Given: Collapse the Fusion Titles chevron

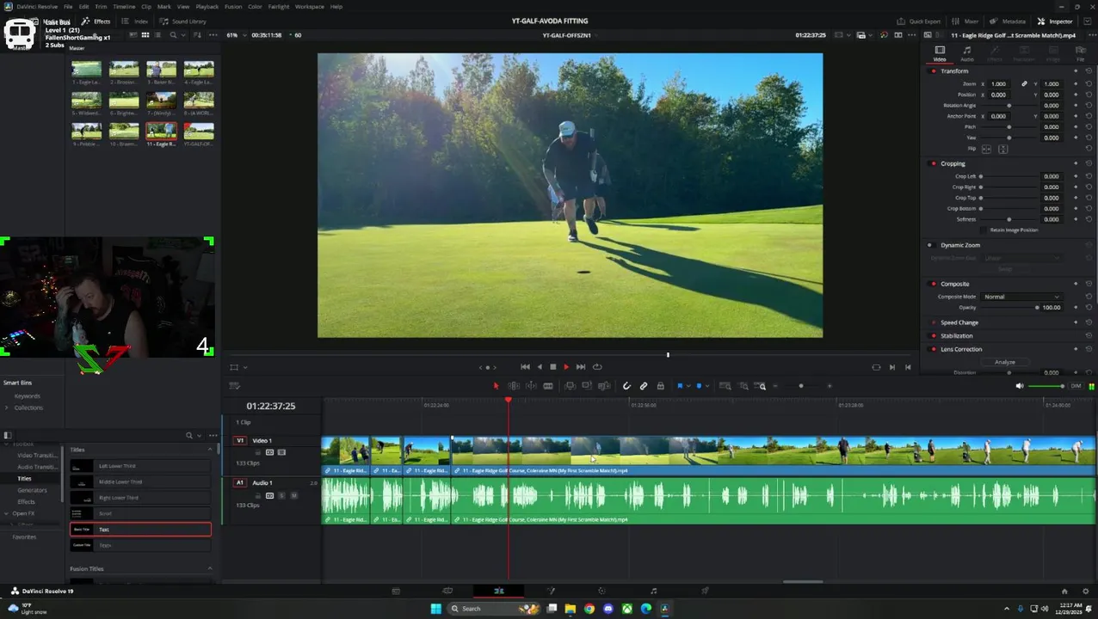Looking at the screenshot, I should point(209,569).
